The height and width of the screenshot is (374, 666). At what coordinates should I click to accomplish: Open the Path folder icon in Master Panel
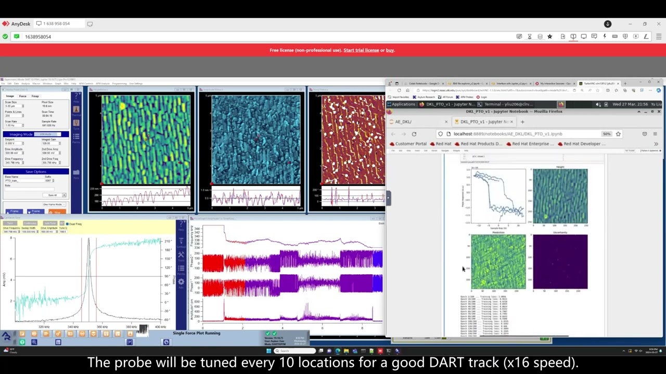pyautogui.click(x=76, y=173)
